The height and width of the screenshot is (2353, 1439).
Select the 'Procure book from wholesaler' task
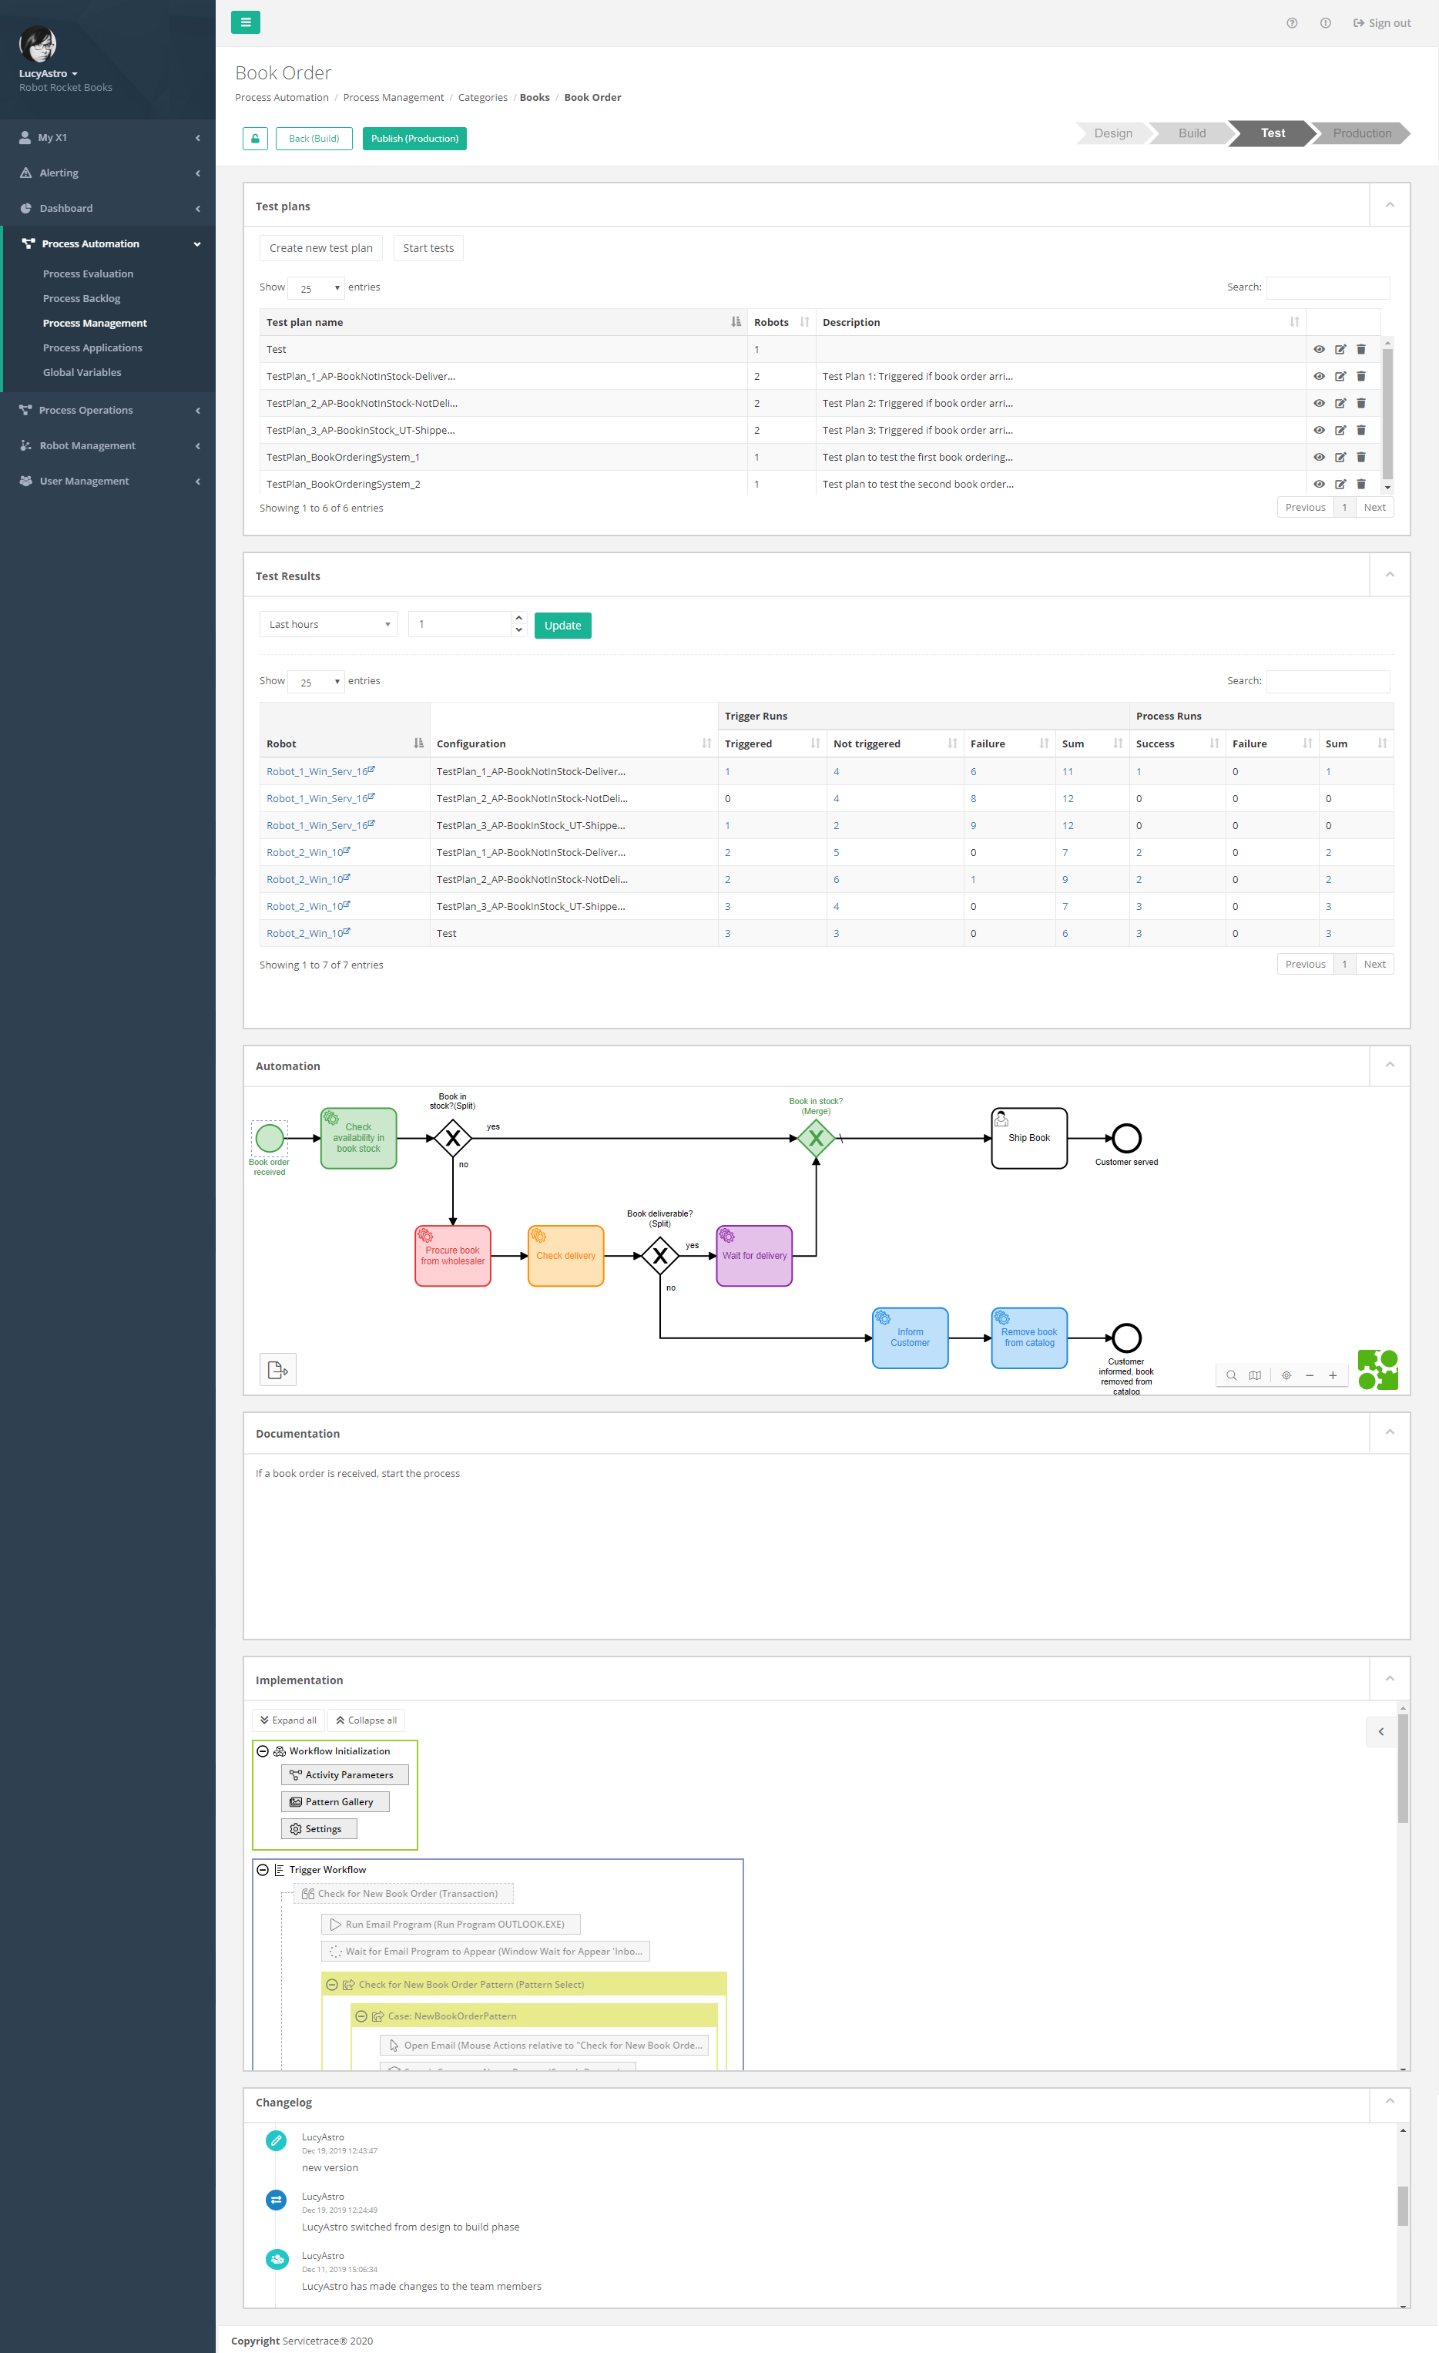[453, 1256]
